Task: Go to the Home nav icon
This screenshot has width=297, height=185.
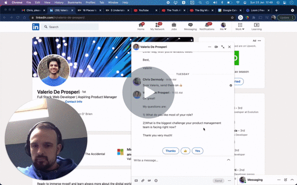Action: coord(141,27)
